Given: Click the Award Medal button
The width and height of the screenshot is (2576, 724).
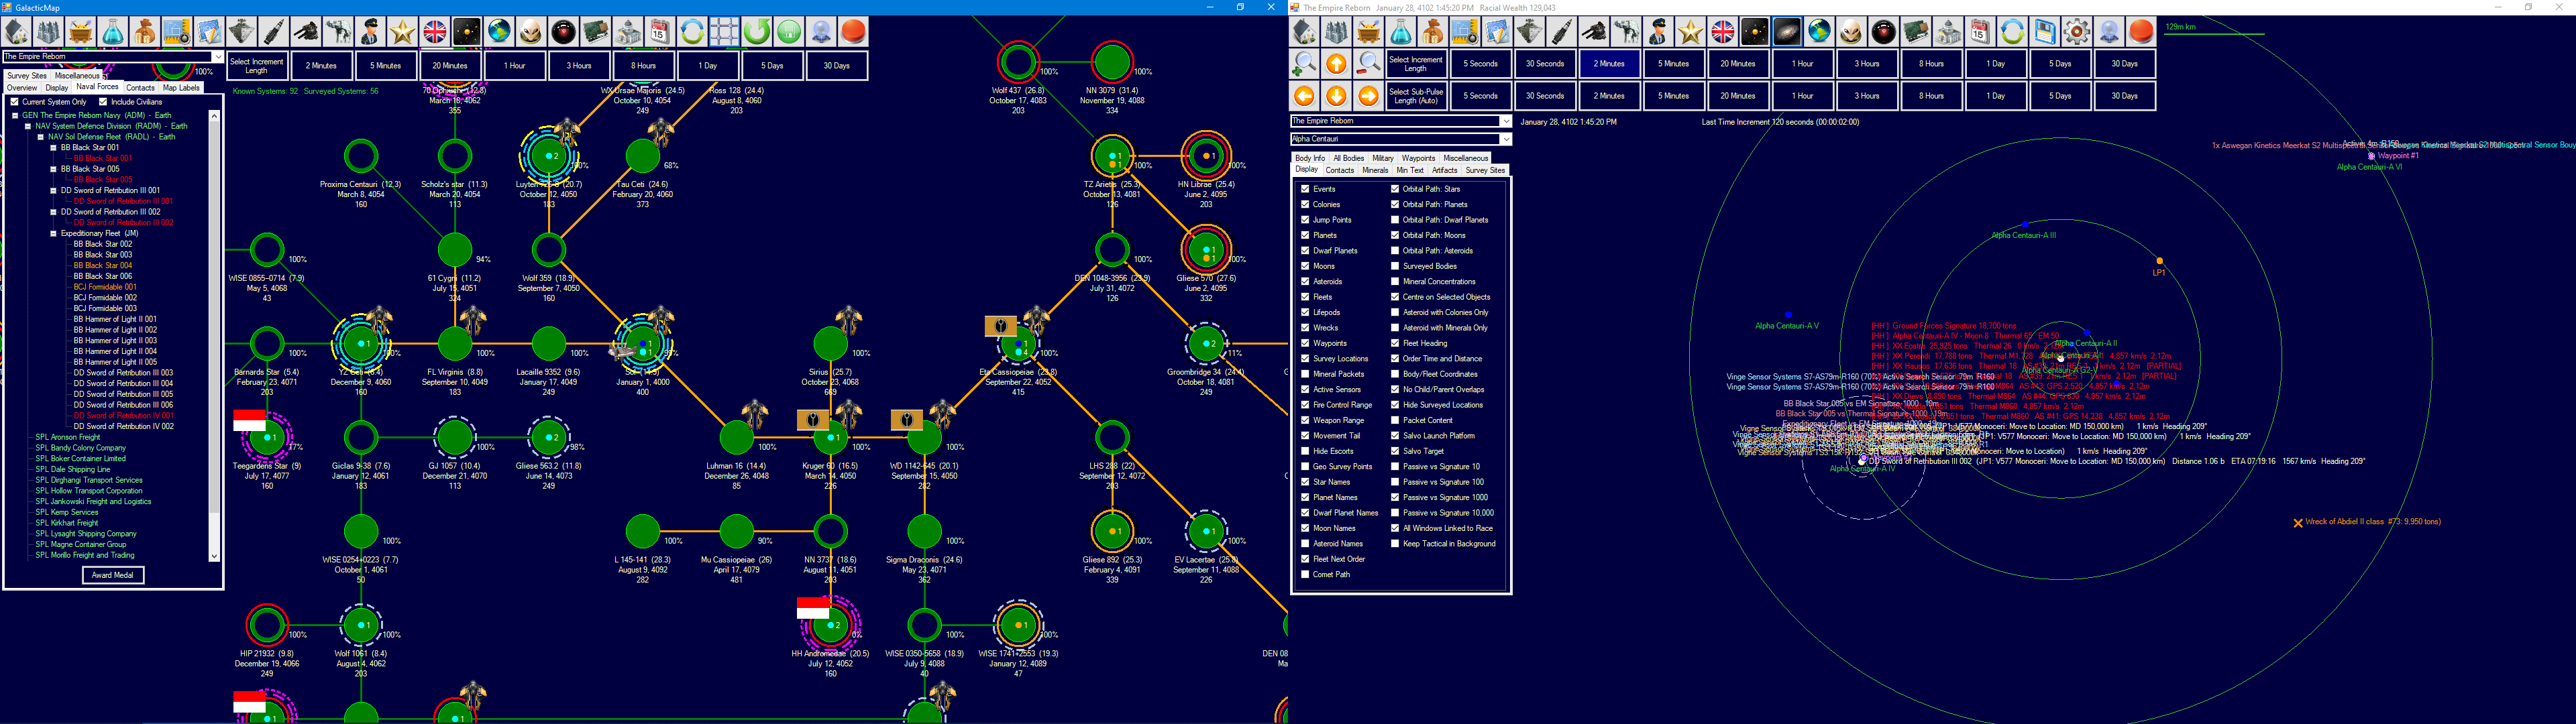Looking at the screenshot, I should click(113, 575).
